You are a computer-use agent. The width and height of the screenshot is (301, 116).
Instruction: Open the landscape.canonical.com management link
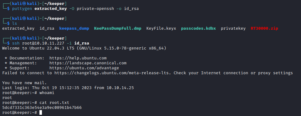(88, 63)
